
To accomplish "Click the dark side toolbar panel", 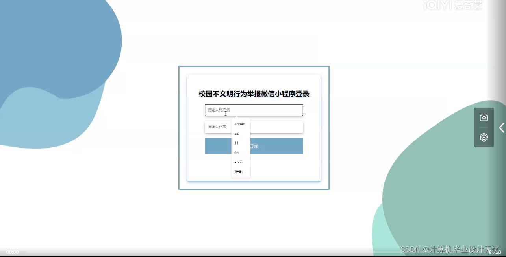I will tap(484, 128).
